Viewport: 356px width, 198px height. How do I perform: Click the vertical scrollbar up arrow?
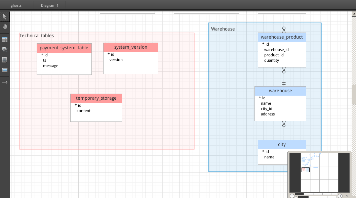click(354, 14)
